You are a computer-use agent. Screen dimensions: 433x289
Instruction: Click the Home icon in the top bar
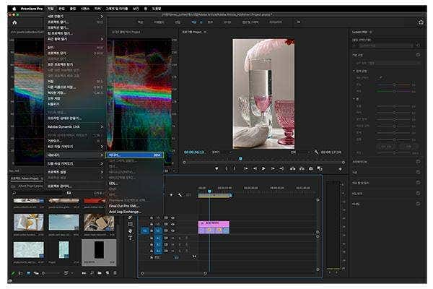coord(14,22)
